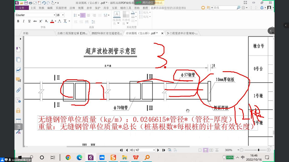
Task: Click the save icon in quick toolbar
Action: [x=26, y=3]
